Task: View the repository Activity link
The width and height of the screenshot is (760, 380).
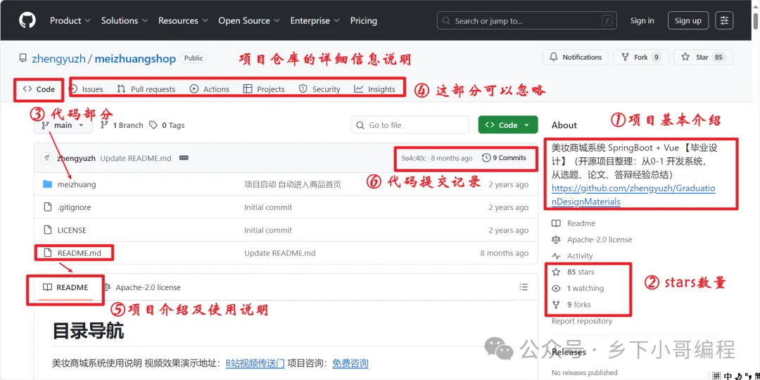Action: tap(572, 256)
